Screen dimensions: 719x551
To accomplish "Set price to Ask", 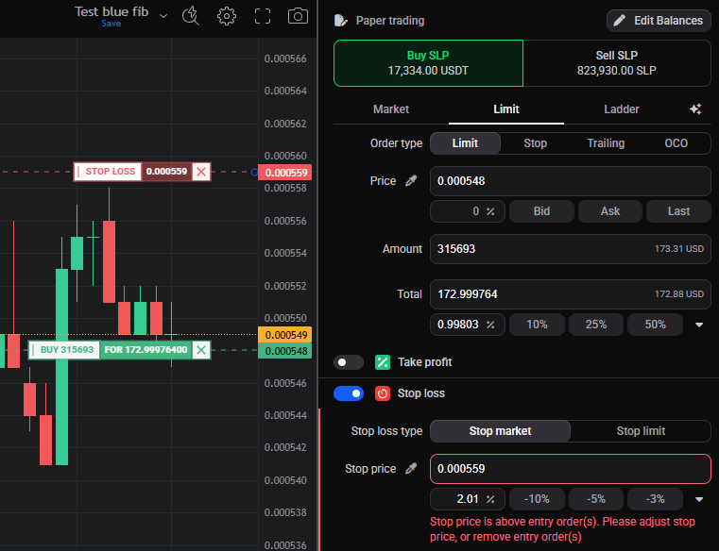I will click(x=610, y=211).
